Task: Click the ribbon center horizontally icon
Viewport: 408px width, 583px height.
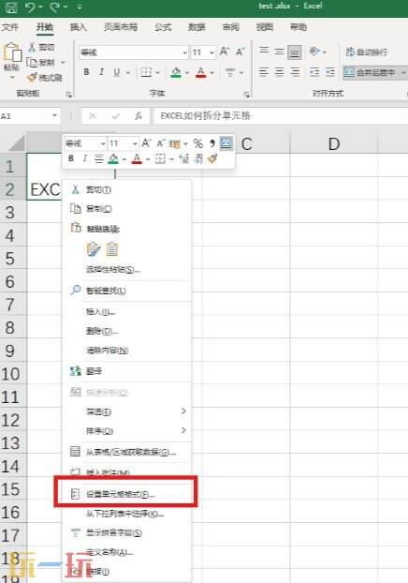Action: [279, 72]
